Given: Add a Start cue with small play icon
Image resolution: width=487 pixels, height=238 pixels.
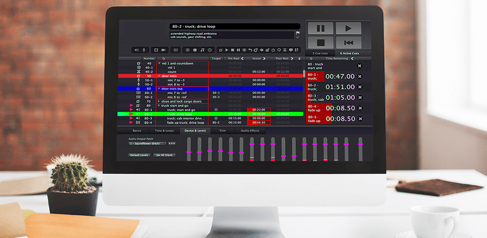Looking at the screenshot, I should 227,50.
